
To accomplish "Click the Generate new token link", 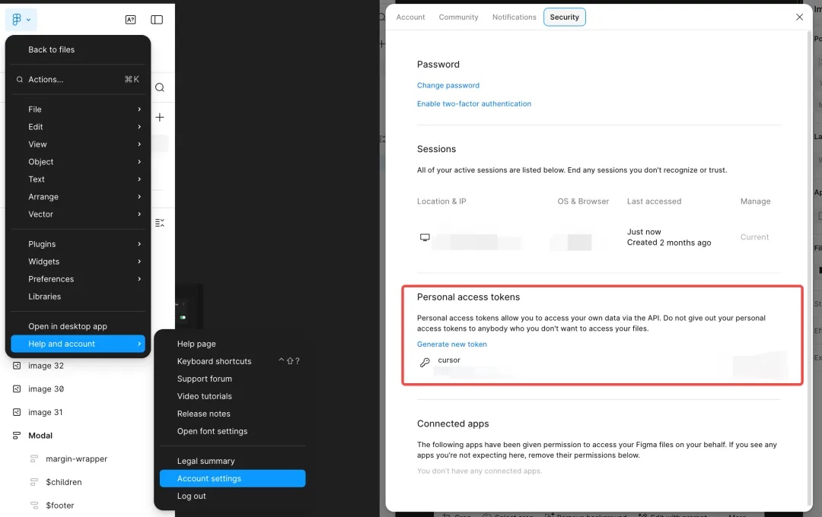I will pyautogui.click(x=451, y=344).
